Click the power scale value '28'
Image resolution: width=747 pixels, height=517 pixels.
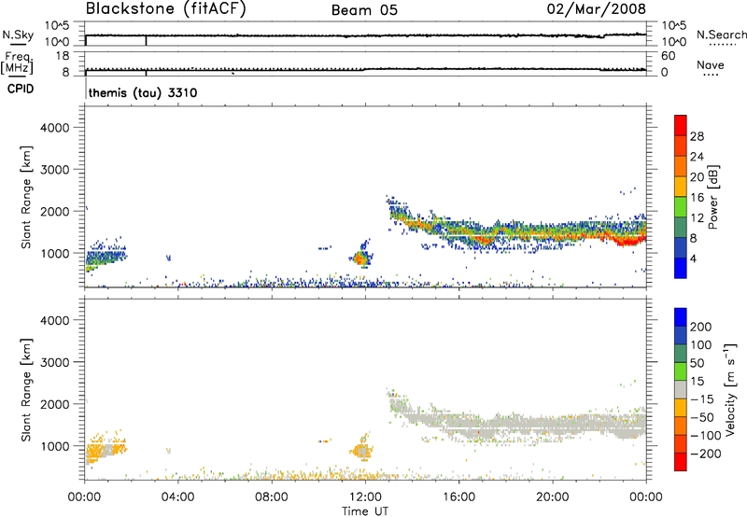(697, 136)
